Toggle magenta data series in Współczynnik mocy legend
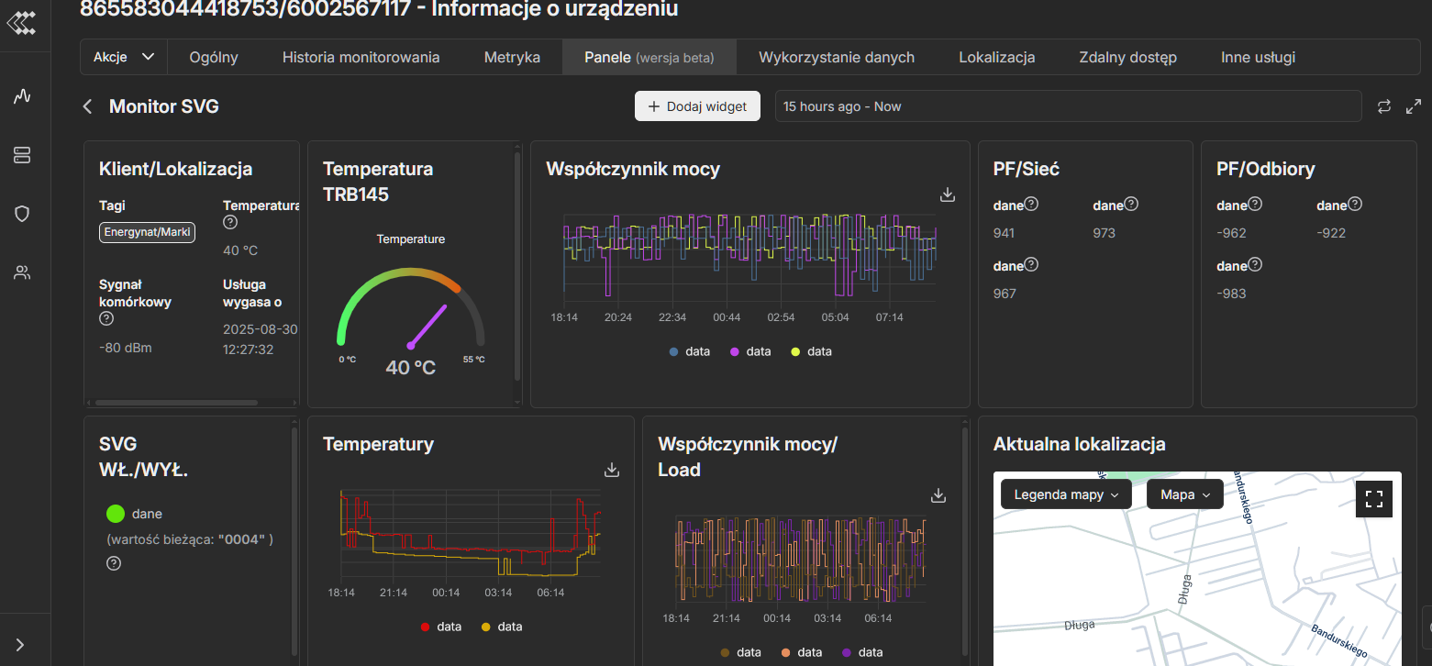This screenshot has width=1432, height=666. pyautogui.click(x=750, y=351)
